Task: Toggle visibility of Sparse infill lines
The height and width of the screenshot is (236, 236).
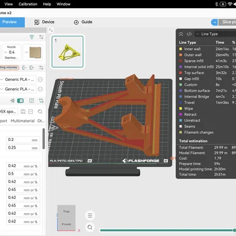Action: (x=191, y=61)
